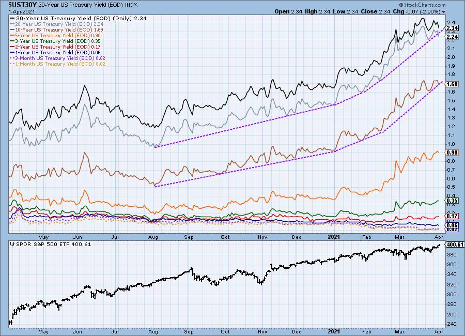This screenshot has width=465, height=336.
Task: Click the Mar label below the yield panel
Action: (x=399, y=237)
